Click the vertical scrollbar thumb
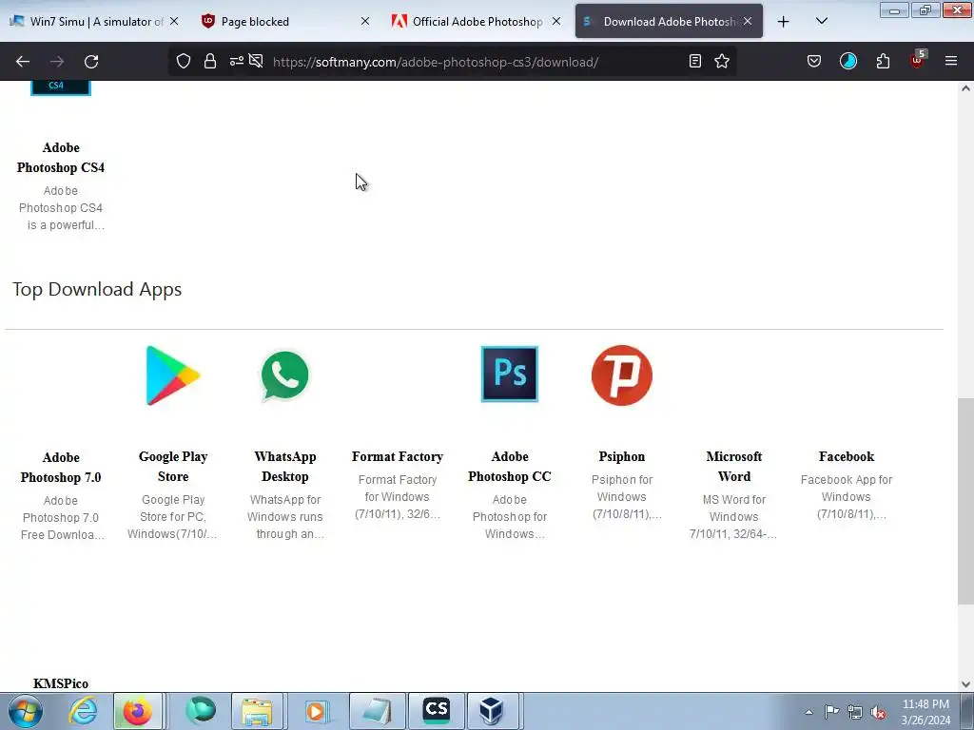The height and width of the screenshot is (730, 974). pos(965,500)
